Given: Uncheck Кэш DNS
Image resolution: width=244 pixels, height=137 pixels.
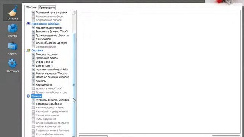Looking at the screenshot, I should [33, 81].
